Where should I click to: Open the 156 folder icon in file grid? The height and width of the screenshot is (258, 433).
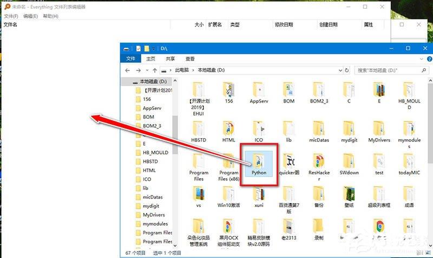point(228,90)
